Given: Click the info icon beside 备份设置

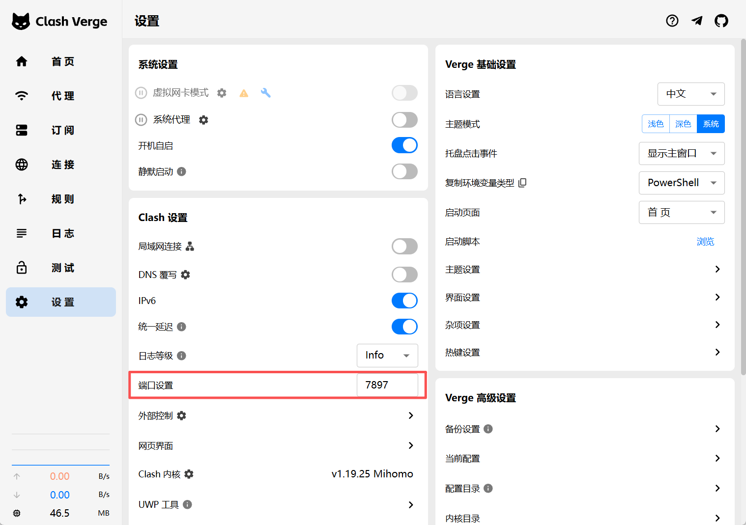Looking at the screenshot, I should coord(488,429).
